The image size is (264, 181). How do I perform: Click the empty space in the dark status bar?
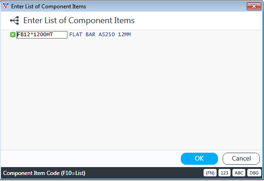pos(144,173)
